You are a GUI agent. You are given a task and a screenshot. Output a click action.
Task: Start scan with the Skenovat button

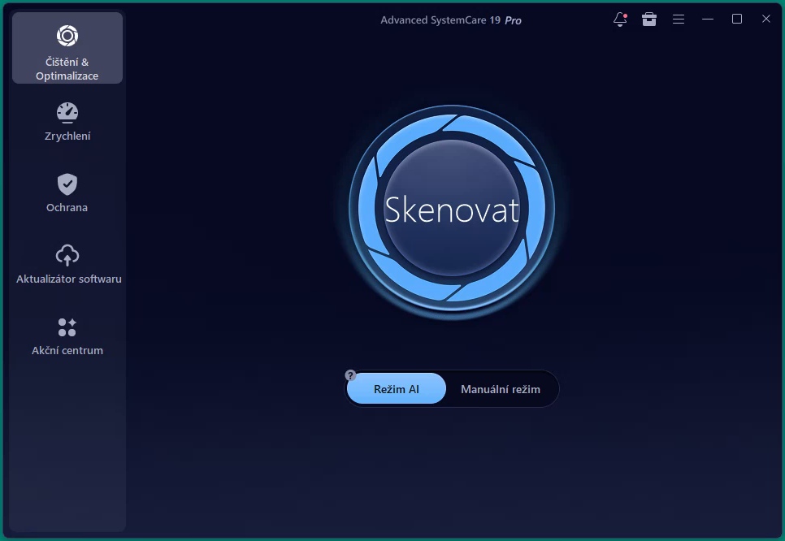pos(452,210)
